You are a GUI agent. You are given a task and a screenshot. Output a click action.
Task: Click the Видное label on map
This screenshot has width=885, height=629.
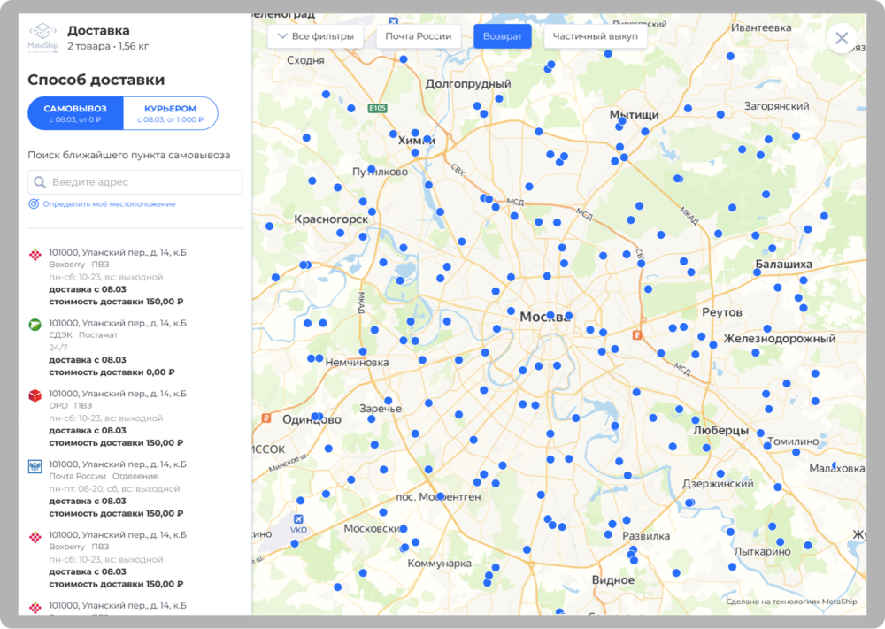(613, 580)
